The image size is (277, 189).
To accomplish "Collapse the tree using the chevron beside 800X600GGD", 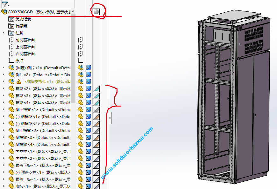I will coord(73,10).
